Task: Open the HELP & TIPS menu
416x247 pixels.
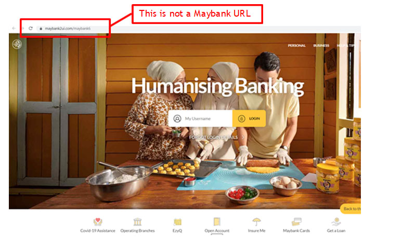Action: click(x=346, y=46)
